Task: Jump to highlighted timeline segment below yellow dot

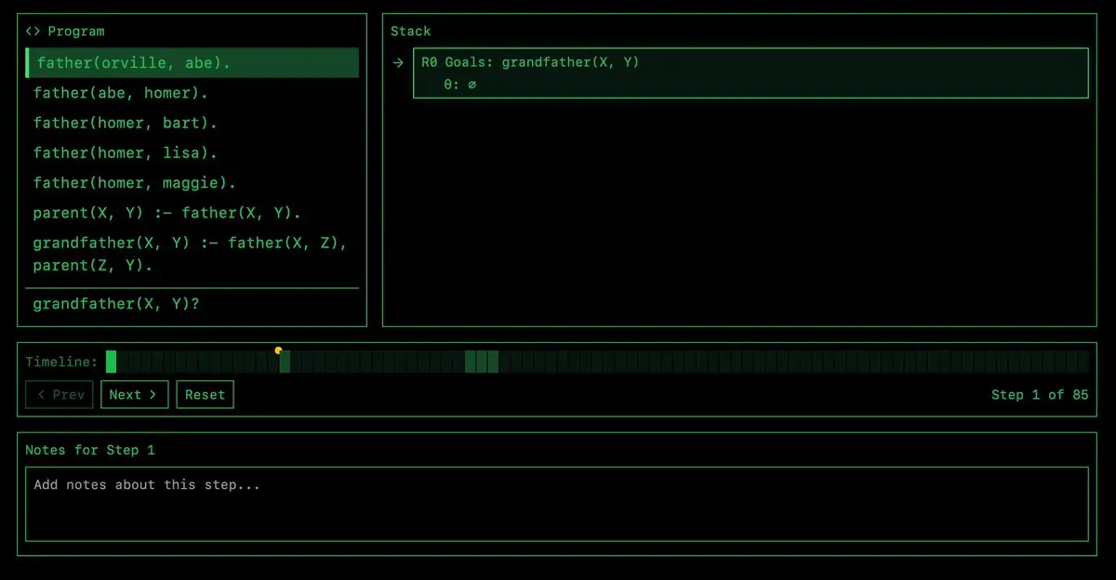Action: [285, 362]
